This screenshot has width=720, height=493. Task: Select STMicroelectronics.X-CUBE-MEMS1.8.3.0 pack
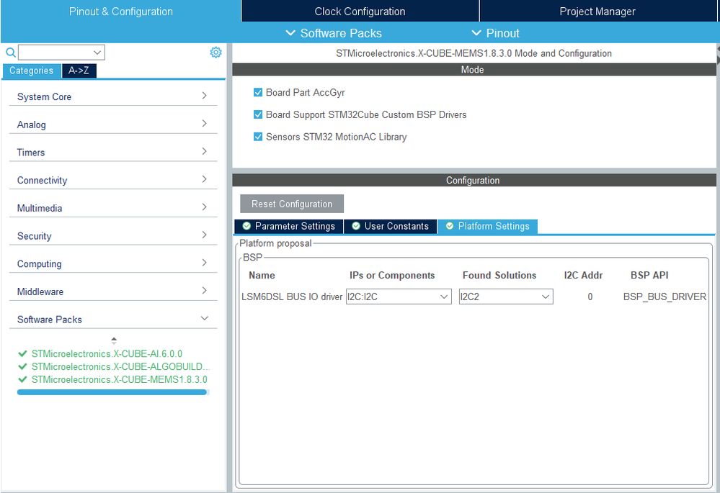[x=120, y=379]
